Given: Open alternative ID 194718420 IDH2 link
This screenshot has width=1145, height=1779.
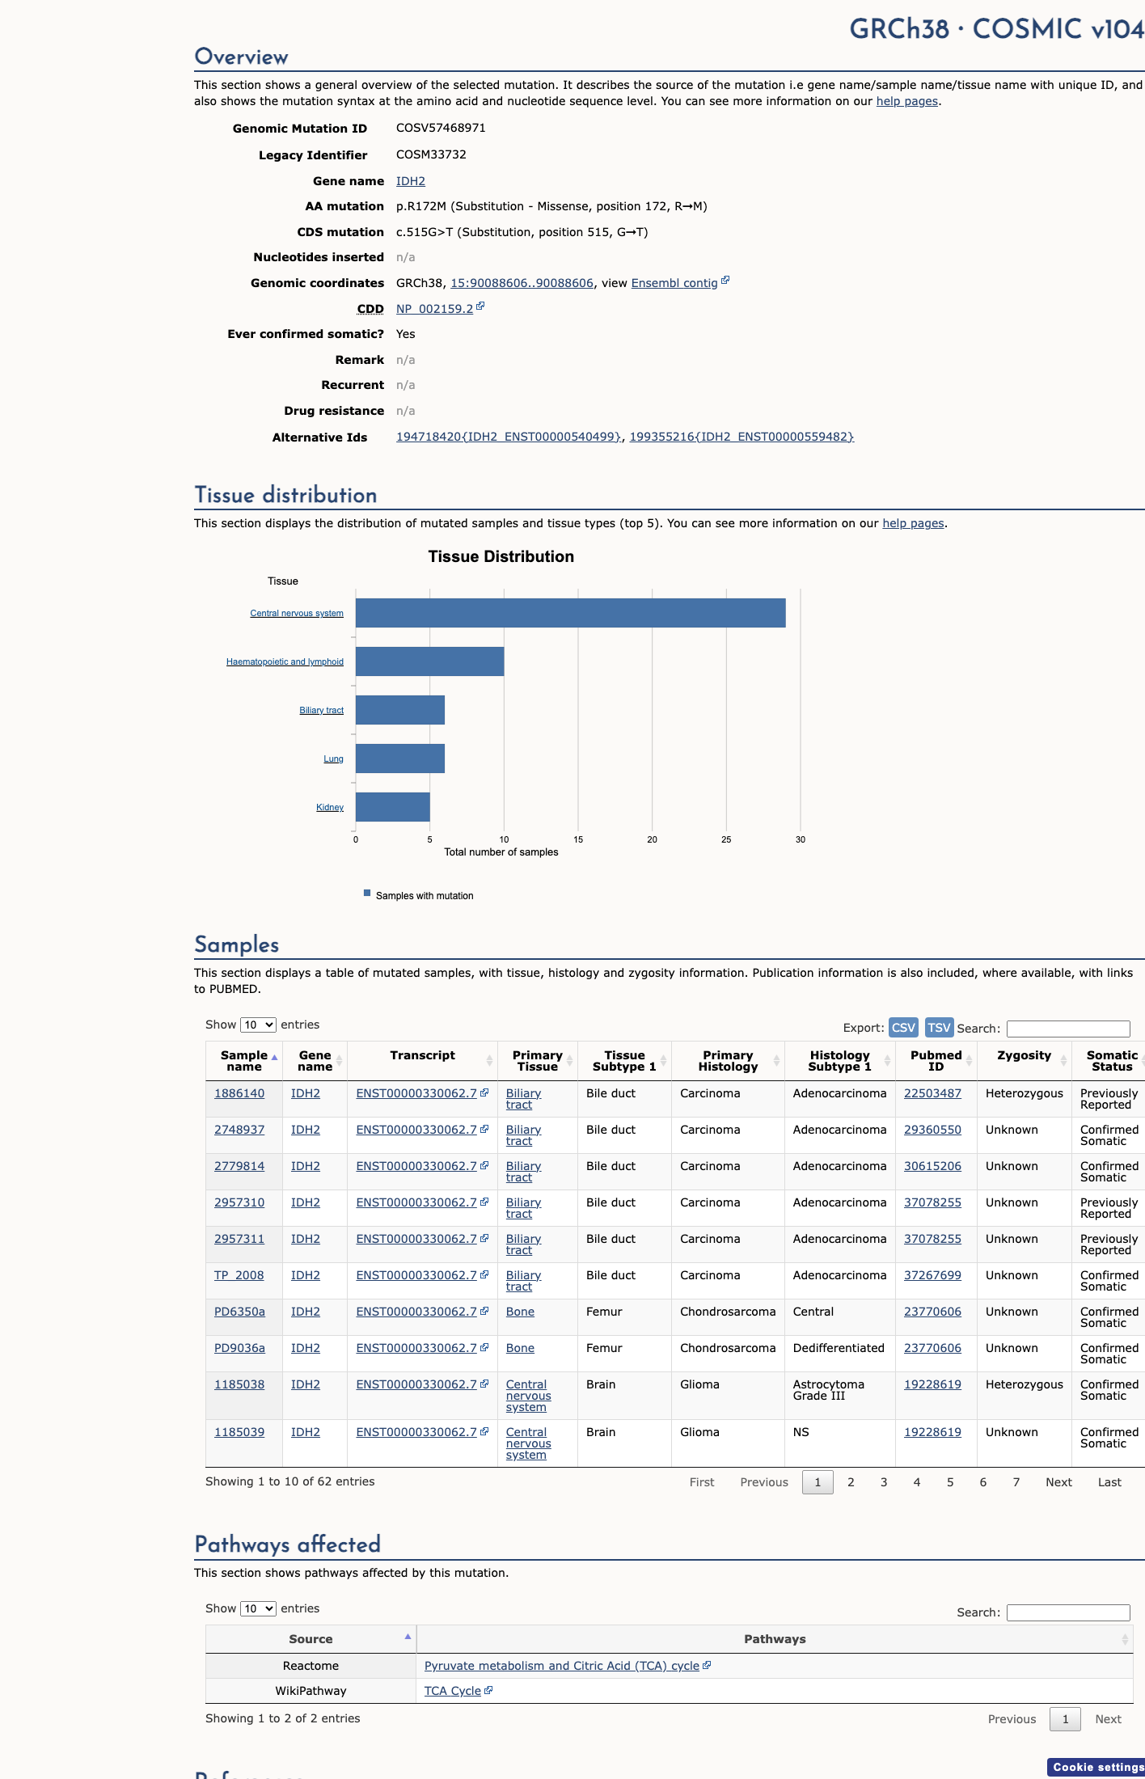Looking at the screenshot, I should pos(509,437).
